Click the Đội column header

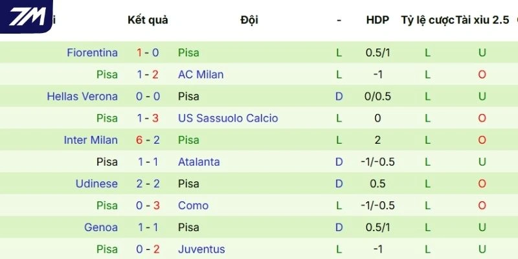click(249, 20)
